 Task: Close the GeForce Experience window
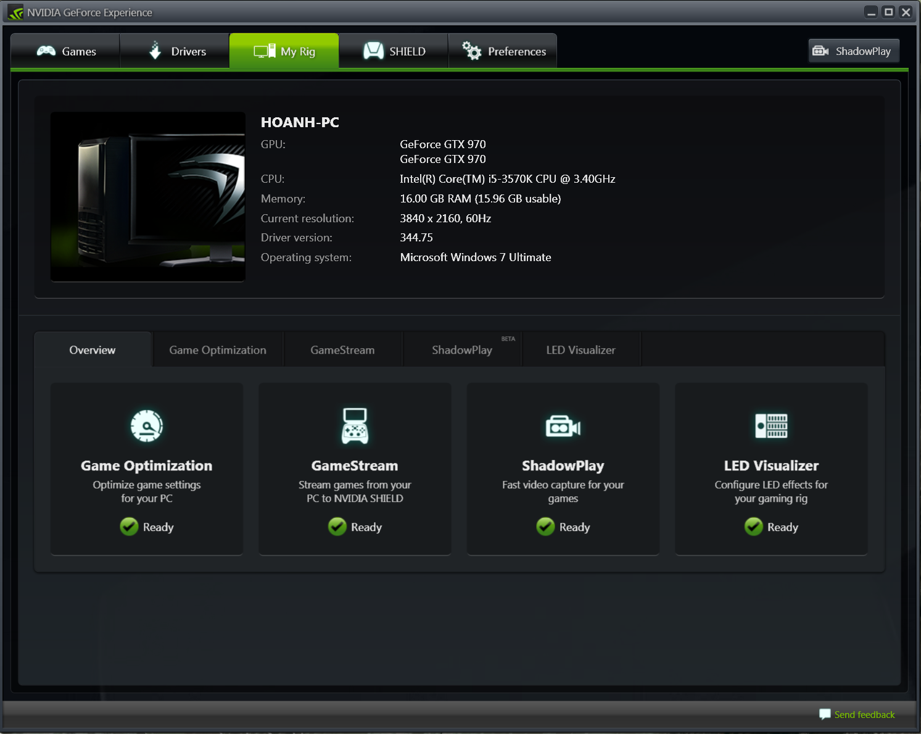[x=906, y=12]
